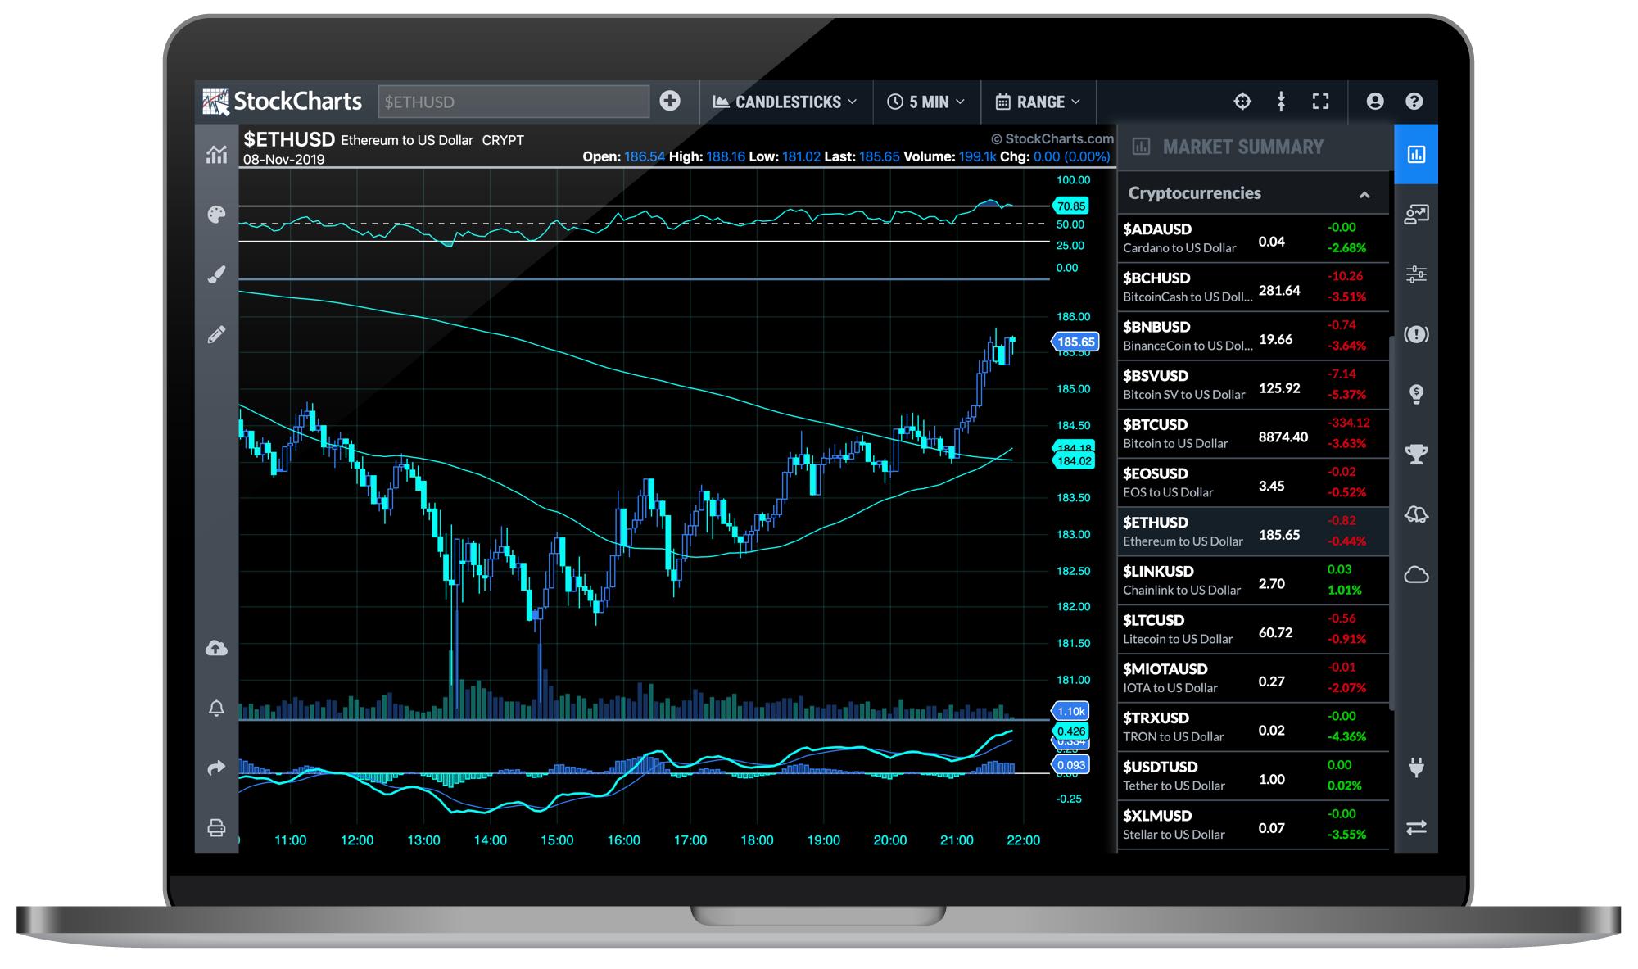Open the 5 MIN period dropdown
Screen dimensions: 1638x969
(x=925, y=102)
